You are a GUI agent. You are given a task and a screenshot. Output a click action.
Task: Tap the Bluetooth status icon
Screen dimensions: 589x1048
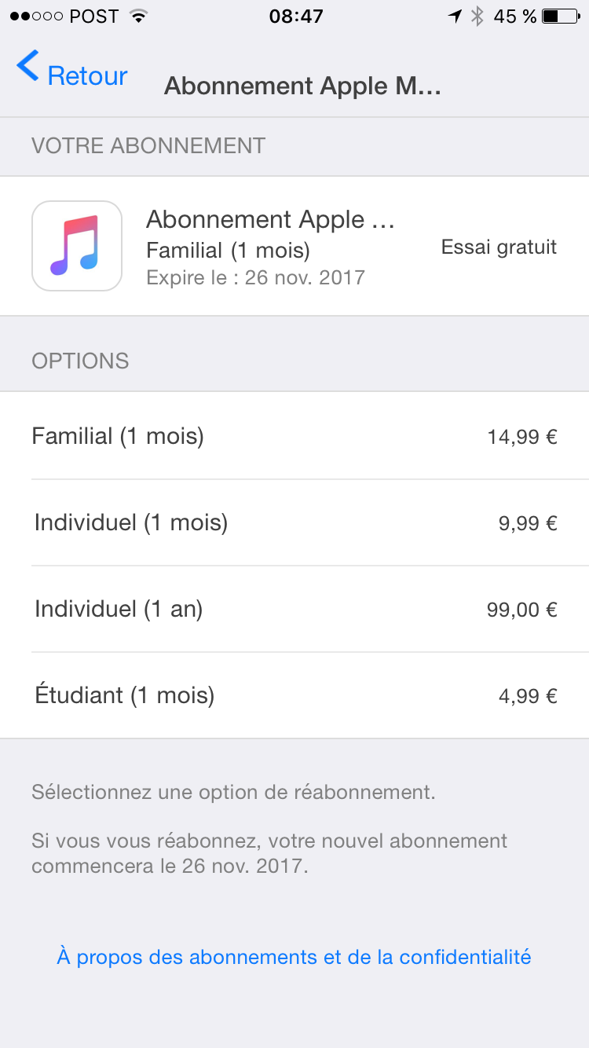[x=477, y=16]
